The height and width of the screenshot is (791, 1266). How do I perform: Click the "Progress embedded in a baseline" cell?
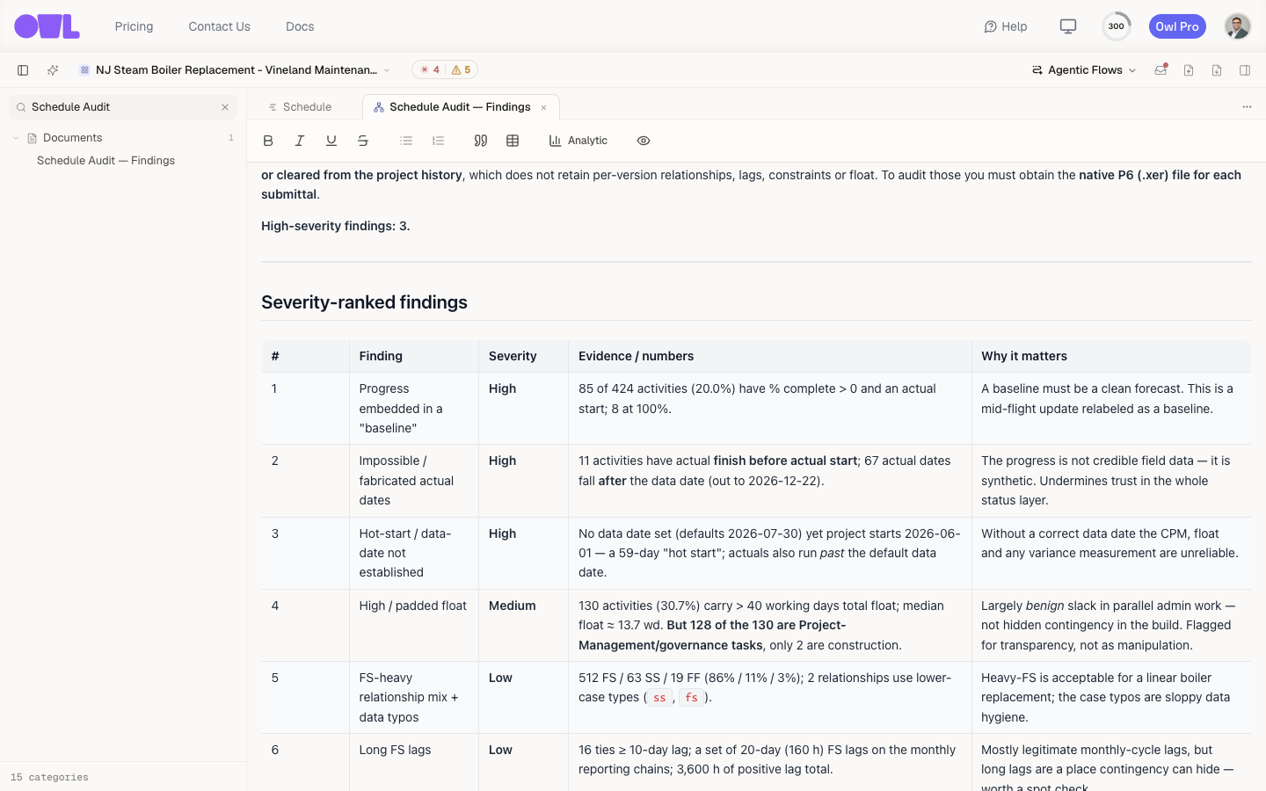pyautogui.click(x=413, y=409)
